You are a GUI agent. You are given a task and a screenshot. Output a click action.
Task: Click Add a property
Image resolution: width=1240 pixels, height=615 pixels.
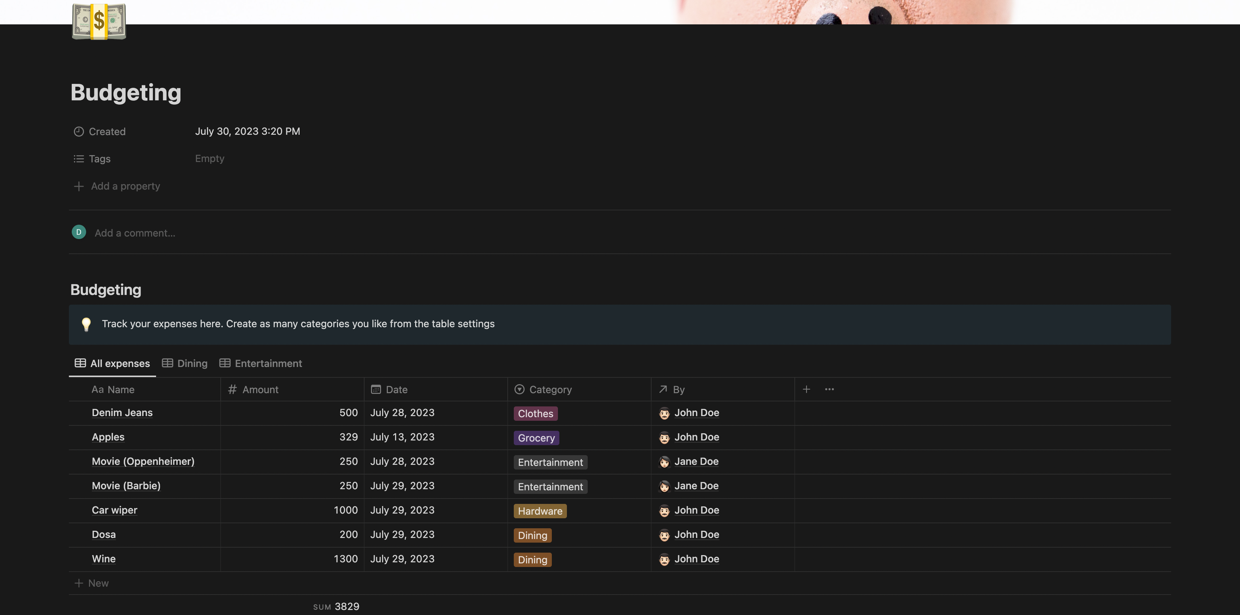coord(125,186)
